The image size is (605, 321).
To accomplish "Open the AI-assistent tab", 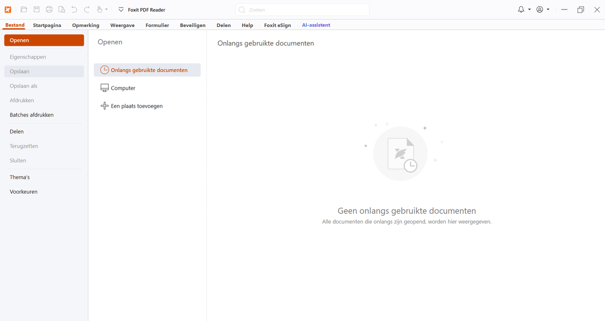I will 316,25.
